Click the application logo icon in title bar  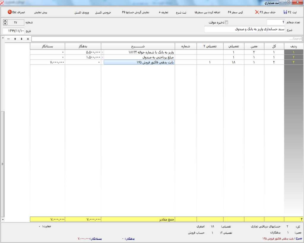pos(2,2)
